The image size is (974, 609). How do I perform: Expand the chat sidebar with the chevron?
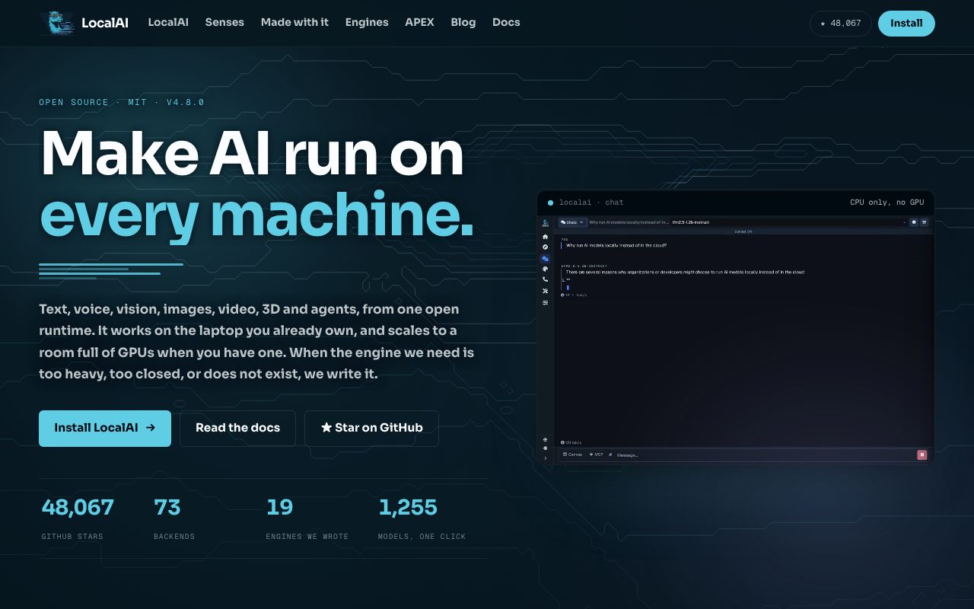pos(545,458)
